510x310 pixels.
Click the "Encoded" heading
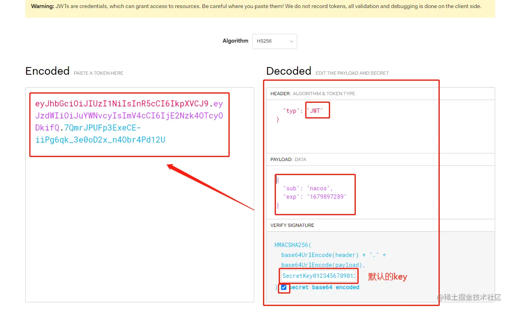(x=47, y=71)
